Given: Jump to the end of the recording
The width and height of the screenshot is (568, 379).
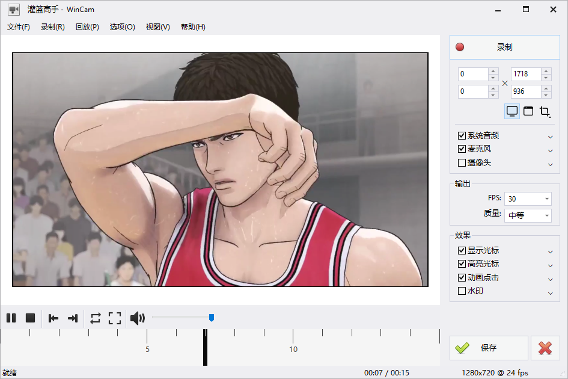Looking at the screenshot, I should (73, 318).
